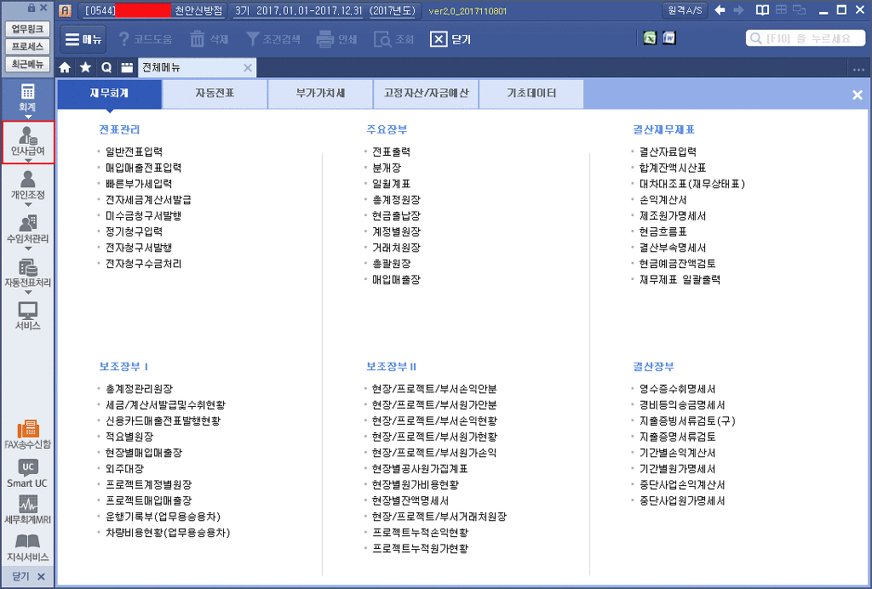Switch to the 부가가치세 tab
Screen dimensions: 872x589
pos(320,94)
